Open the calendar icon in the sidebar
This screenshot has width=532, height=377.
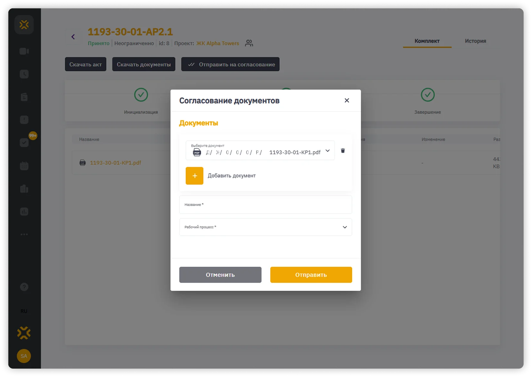tap(24, 166)
